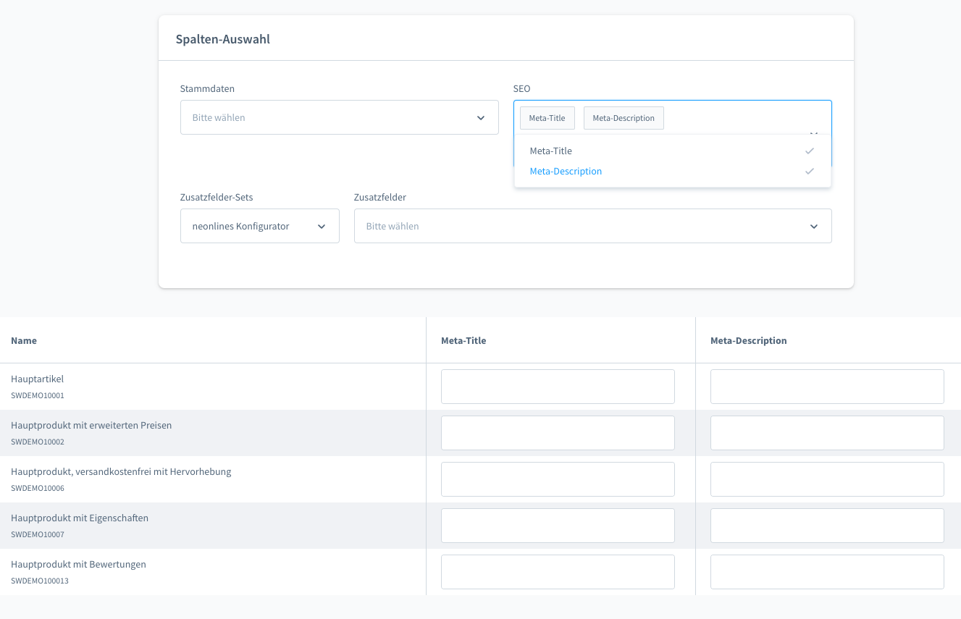
Task: Focus Meta-Title input for Hauptprodukt mit Eigenschaften
Action: click(x=558, y=526)
